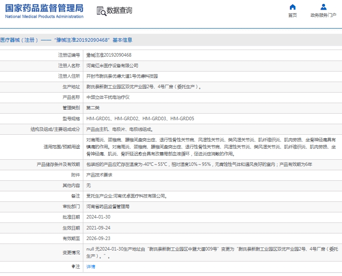The width and height of the screenshot is (342, 276).
Task: Select 第二类 management category value
Action: tap(93, 108)
